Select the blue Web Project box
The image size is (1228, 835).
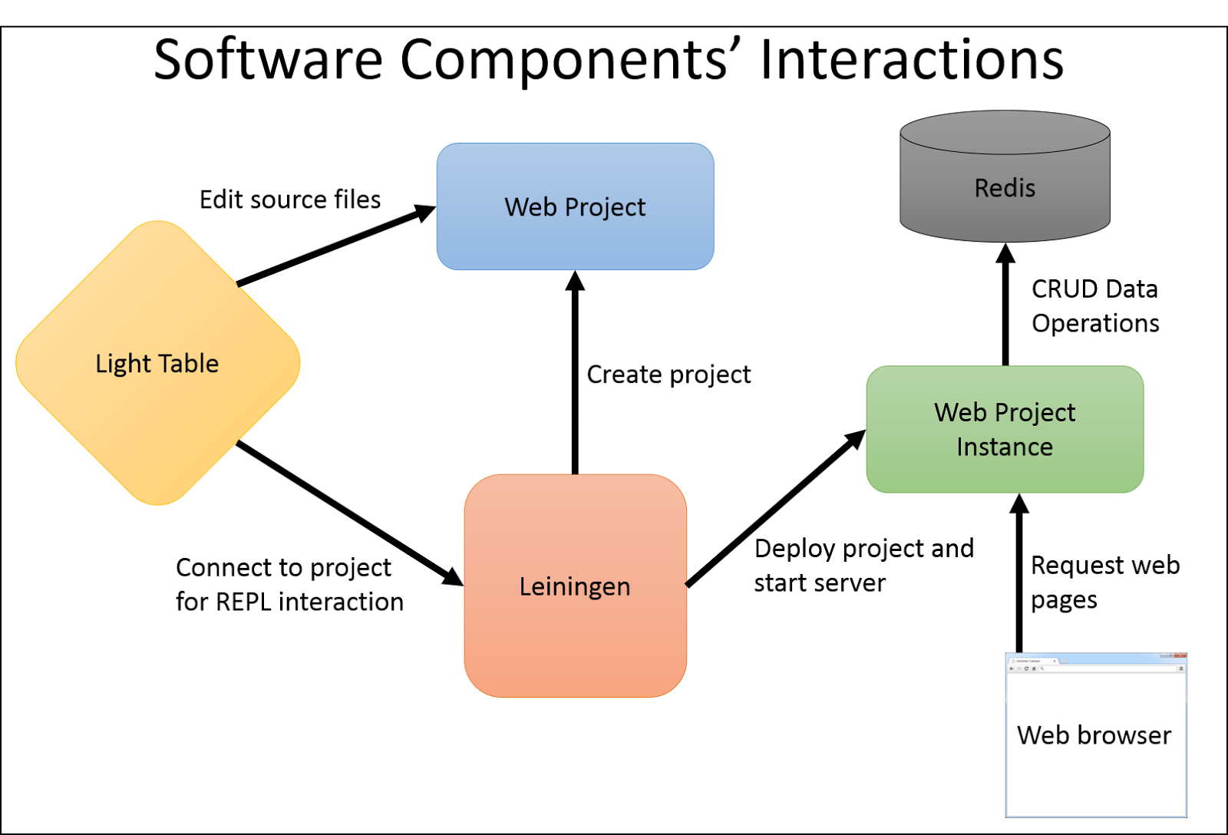576,206
